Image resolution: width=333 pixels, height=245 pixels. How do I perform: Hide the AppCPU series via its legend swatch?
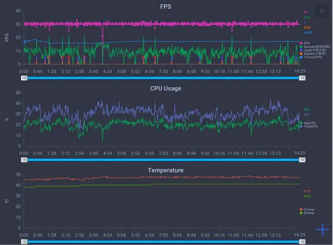pos(301,123)
